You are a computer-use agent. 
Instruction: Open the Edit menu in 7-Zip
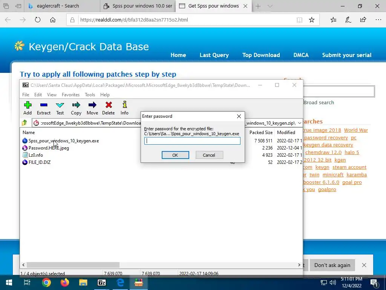[38, 95]
